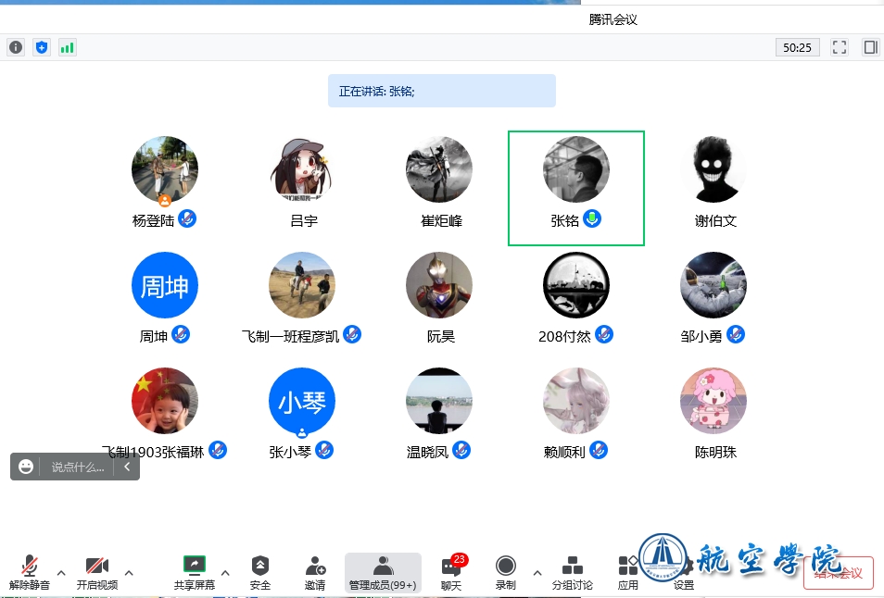Toggle the side panel layout icon

(870, 47)
